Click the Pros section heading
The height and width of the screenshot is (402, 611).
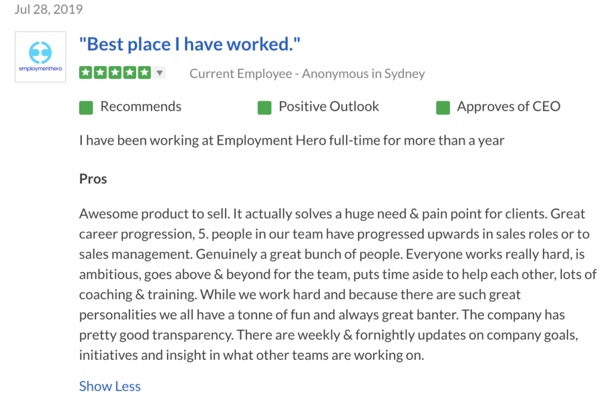[93, 179]
